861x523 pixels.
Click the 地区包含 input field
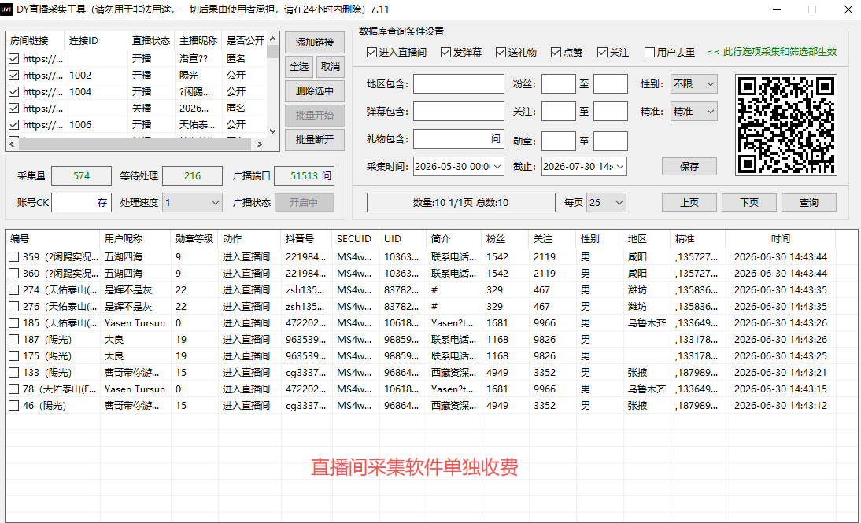[x=459, y=84]
